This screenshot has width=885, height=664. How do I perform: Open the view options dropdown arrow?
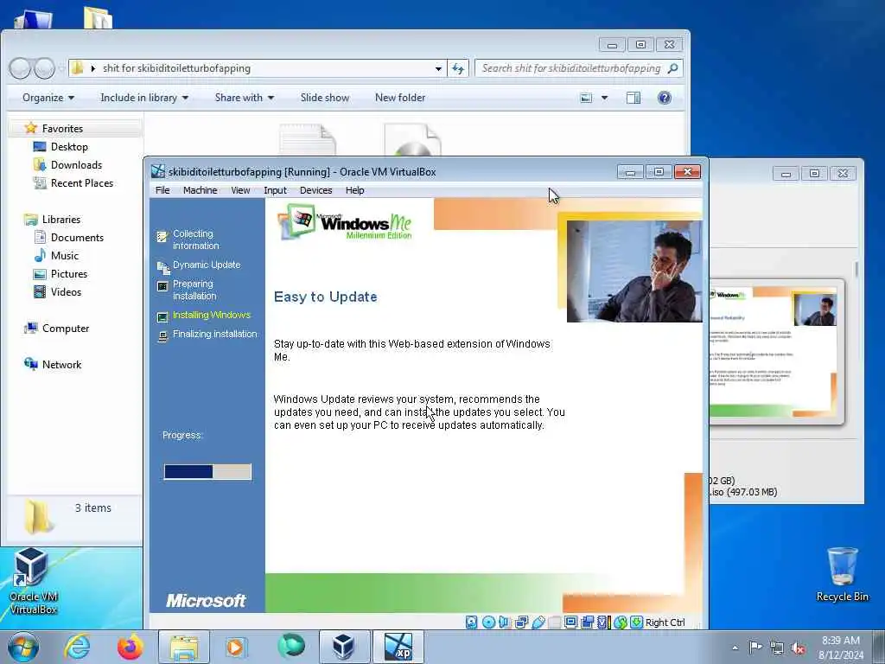[604, 98]
